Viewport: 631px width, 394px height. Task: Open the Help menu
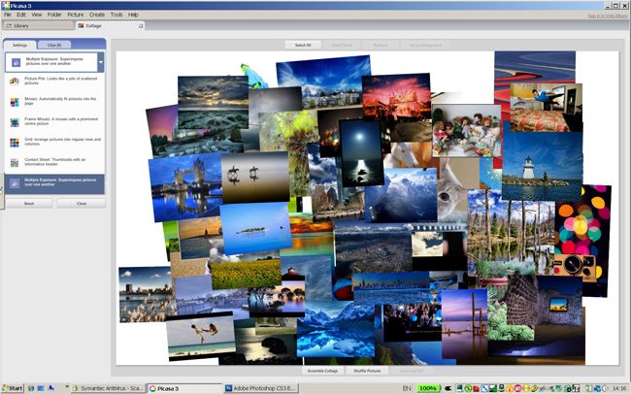pyautogui.click(x=133, y=15)
